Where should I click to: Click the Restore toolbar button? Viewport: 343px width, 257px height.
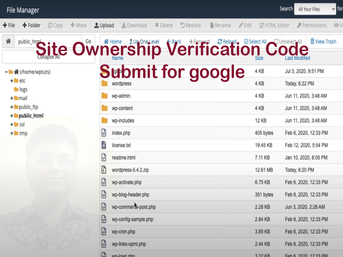point(190,25)
